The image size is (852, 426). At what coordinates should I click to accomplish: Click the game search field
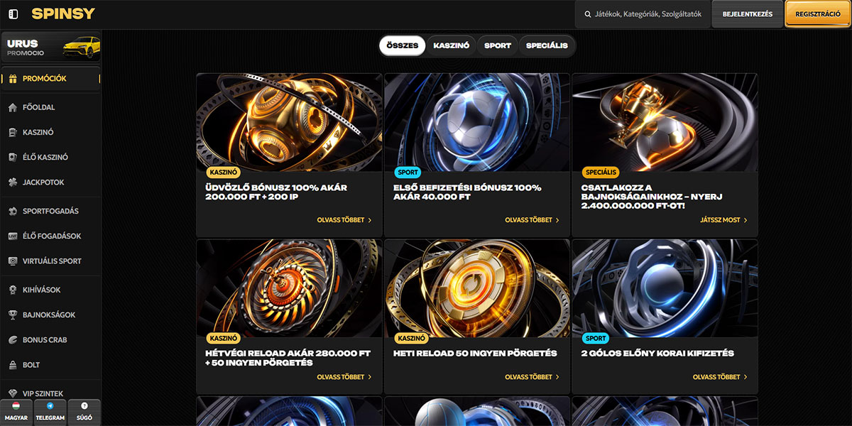643,14
